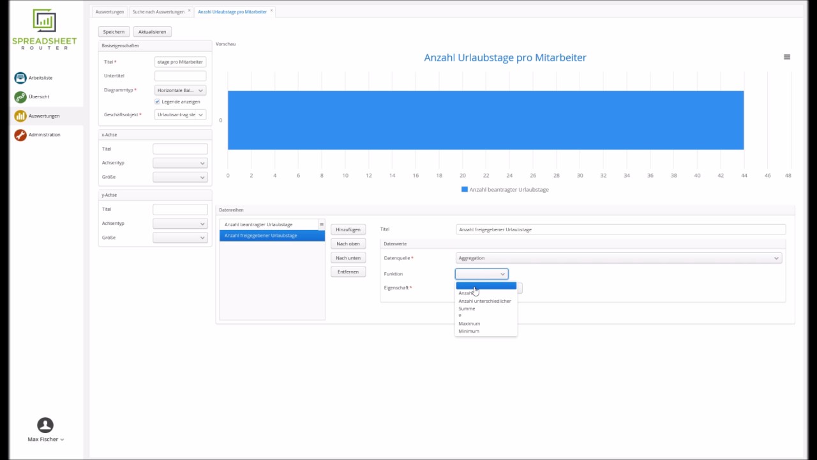Click the Vorschau label
817x460 pixels.
tap(226, 44)
